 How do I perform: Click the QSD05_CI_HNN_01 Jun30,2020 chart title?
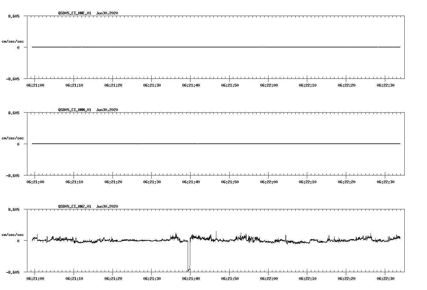pos(88,110)
